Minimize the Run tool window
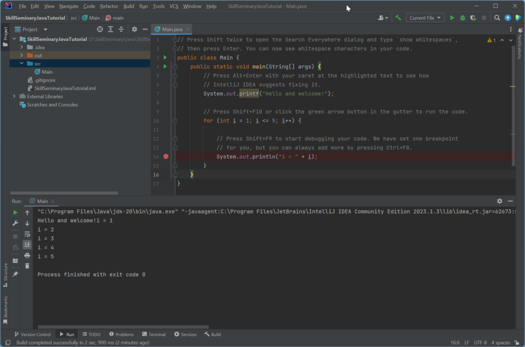525x347 pixels. 510,201
